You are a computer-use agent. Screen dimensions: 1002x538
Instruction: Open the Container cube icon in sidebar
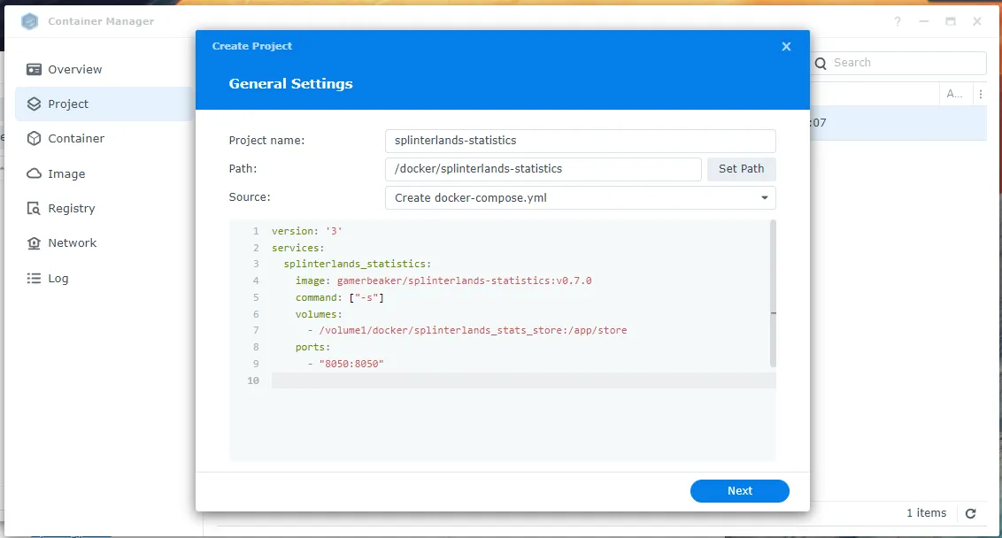pyautogui.click(x=34, y=138)
